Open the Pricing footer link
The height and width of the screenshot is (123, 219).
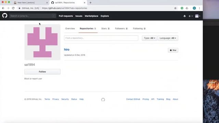(145, 99)
